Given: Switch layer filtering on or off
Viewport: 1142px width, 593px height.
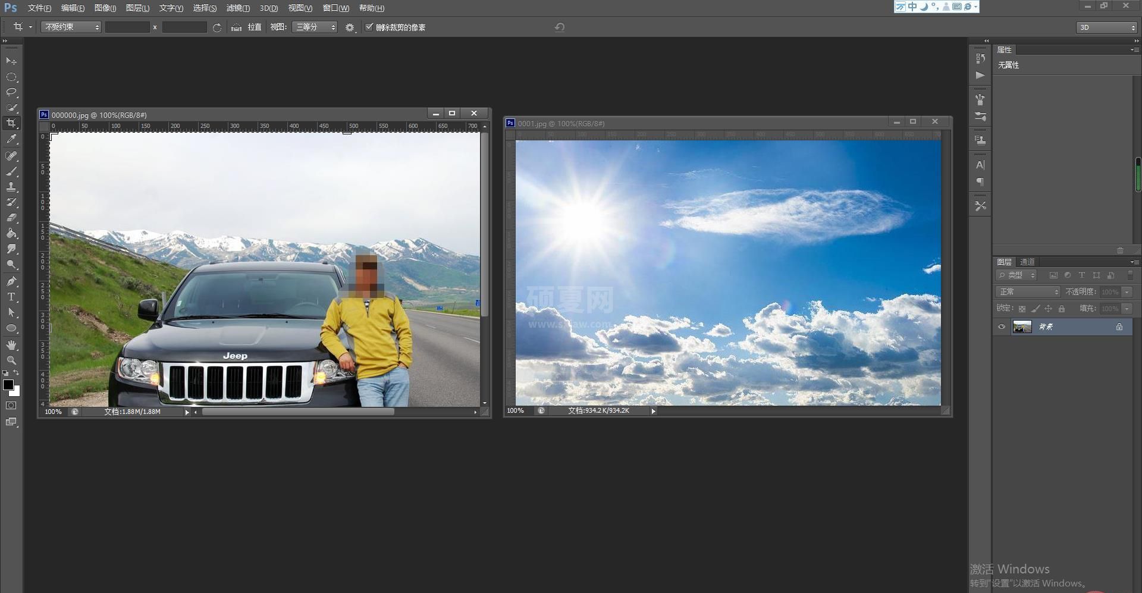Looking at the screenshot, I should (1130, 275).
